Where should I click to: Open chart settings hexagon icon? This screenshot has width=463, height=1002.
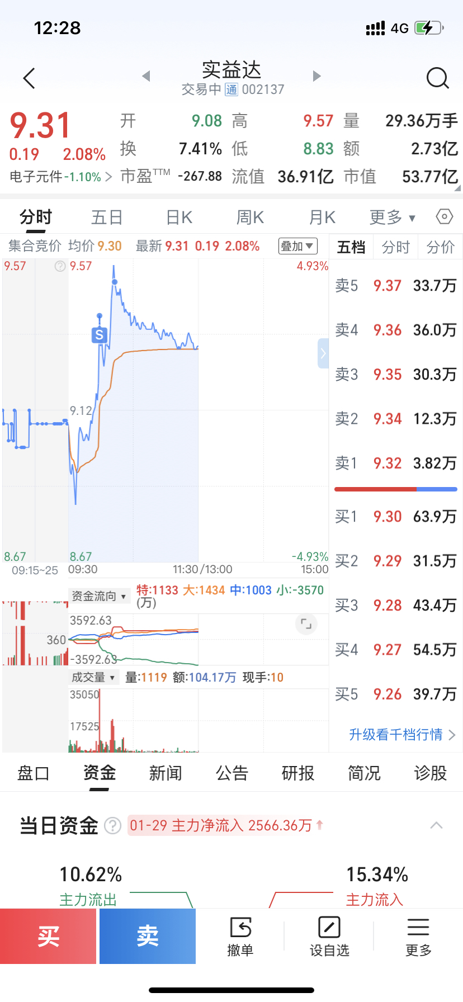444,216
